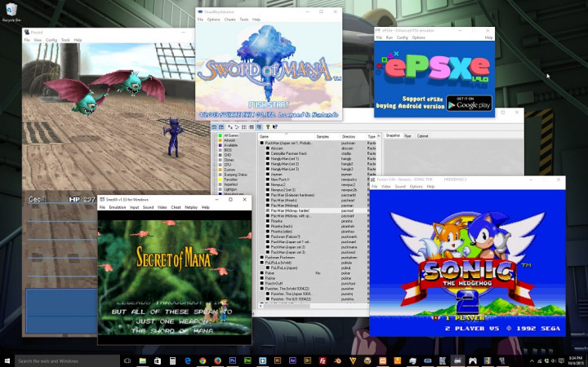Click the yellow key icon in MAME toolbar
Screen dimensions: 588x367
coord(268,127)
